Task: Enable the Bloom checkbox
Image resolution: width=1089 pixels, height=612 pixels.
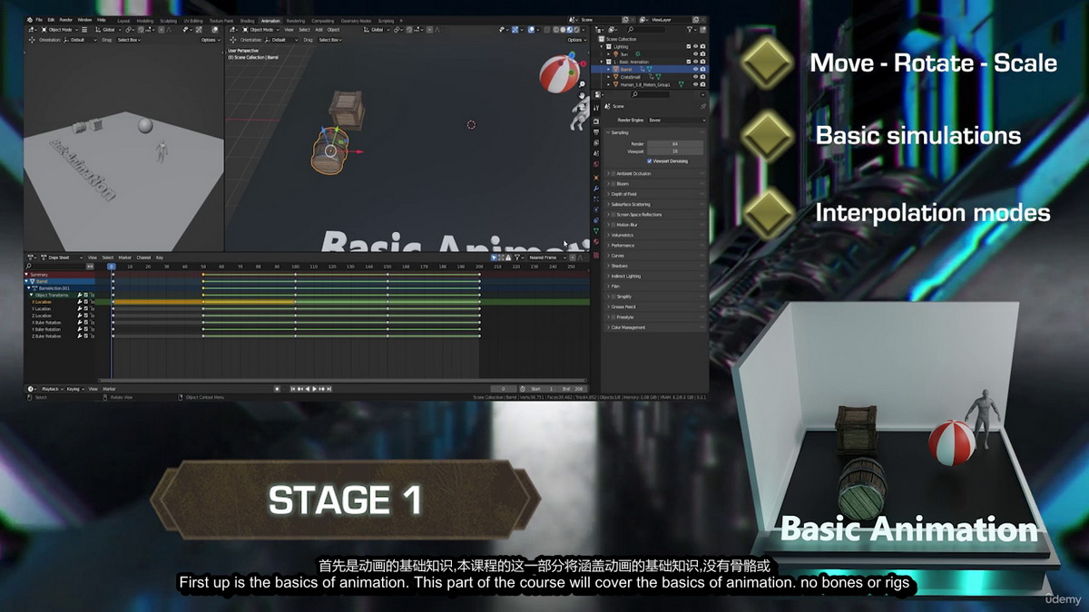Action: (613, 184)
